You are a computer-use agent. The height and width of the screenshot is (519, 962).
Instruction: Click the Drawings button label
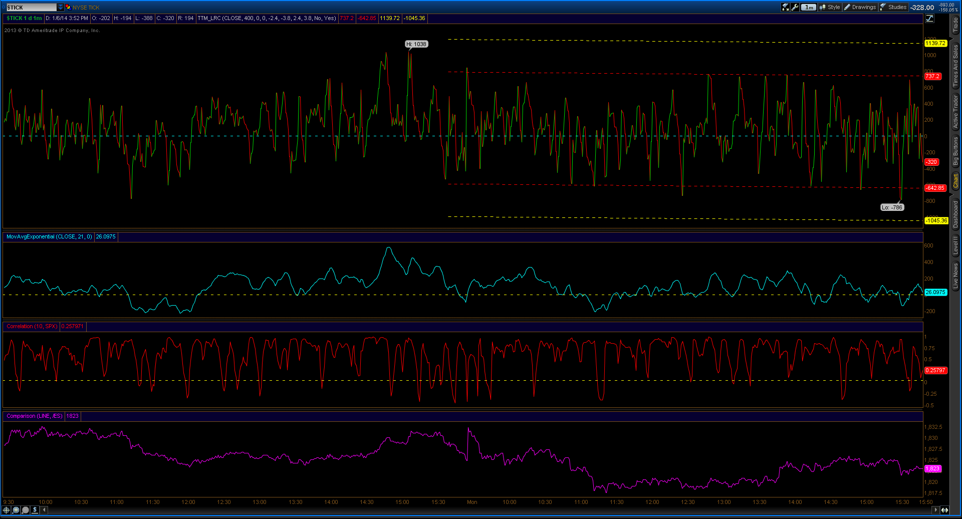coord(864,7)
